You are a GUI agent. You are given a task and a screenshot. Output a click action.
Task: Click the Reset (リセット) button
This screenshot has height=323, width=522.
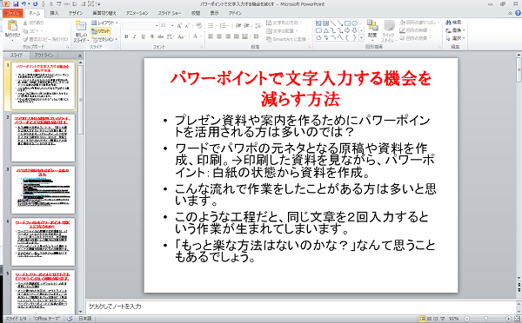[x=101, y=31]
